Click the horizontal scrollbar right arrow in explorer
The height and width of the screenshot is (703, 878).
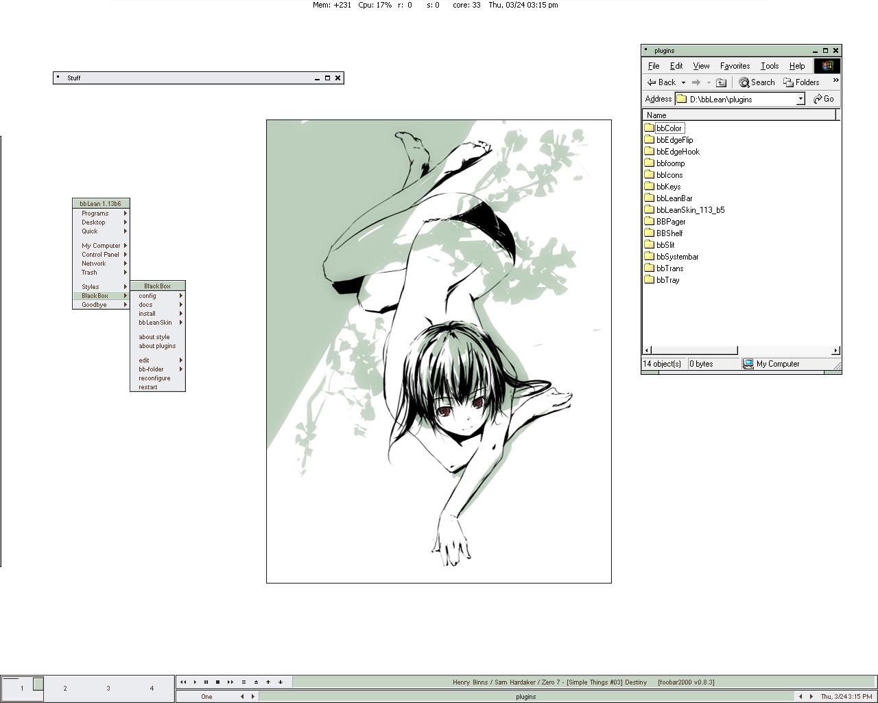tap(835, 350)
